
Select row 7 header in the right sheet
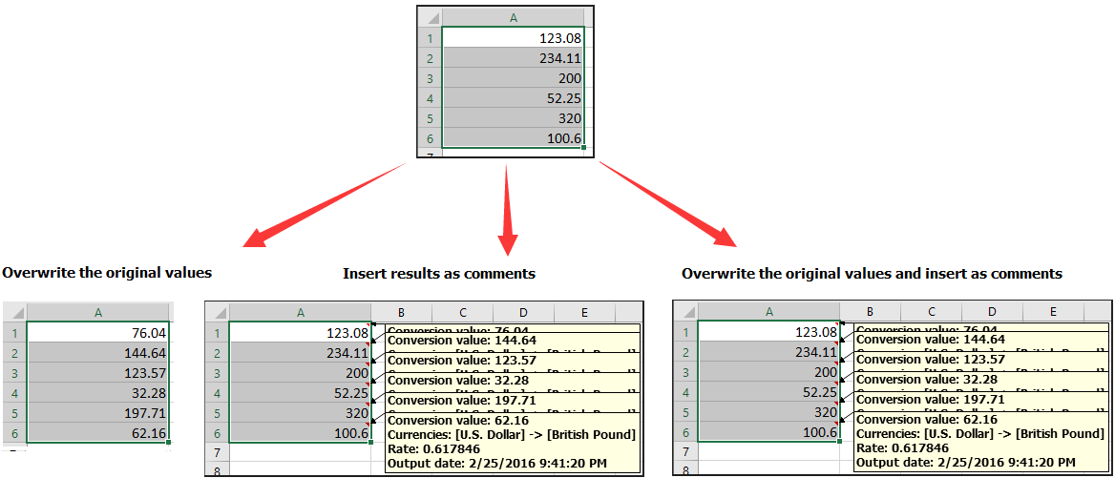pyautogui.click(x=685, y=451)
